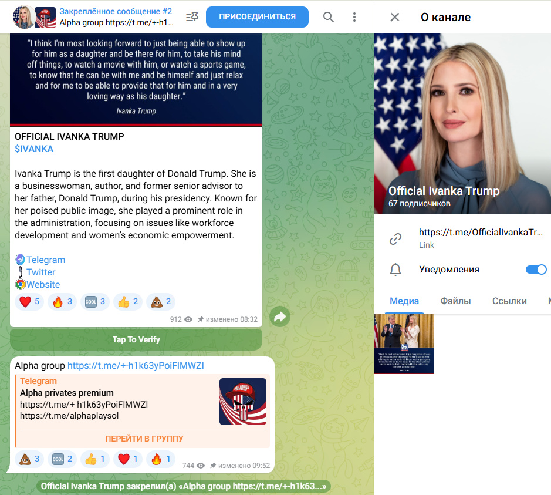Open the Telegram link in the post

coord(46,260)
